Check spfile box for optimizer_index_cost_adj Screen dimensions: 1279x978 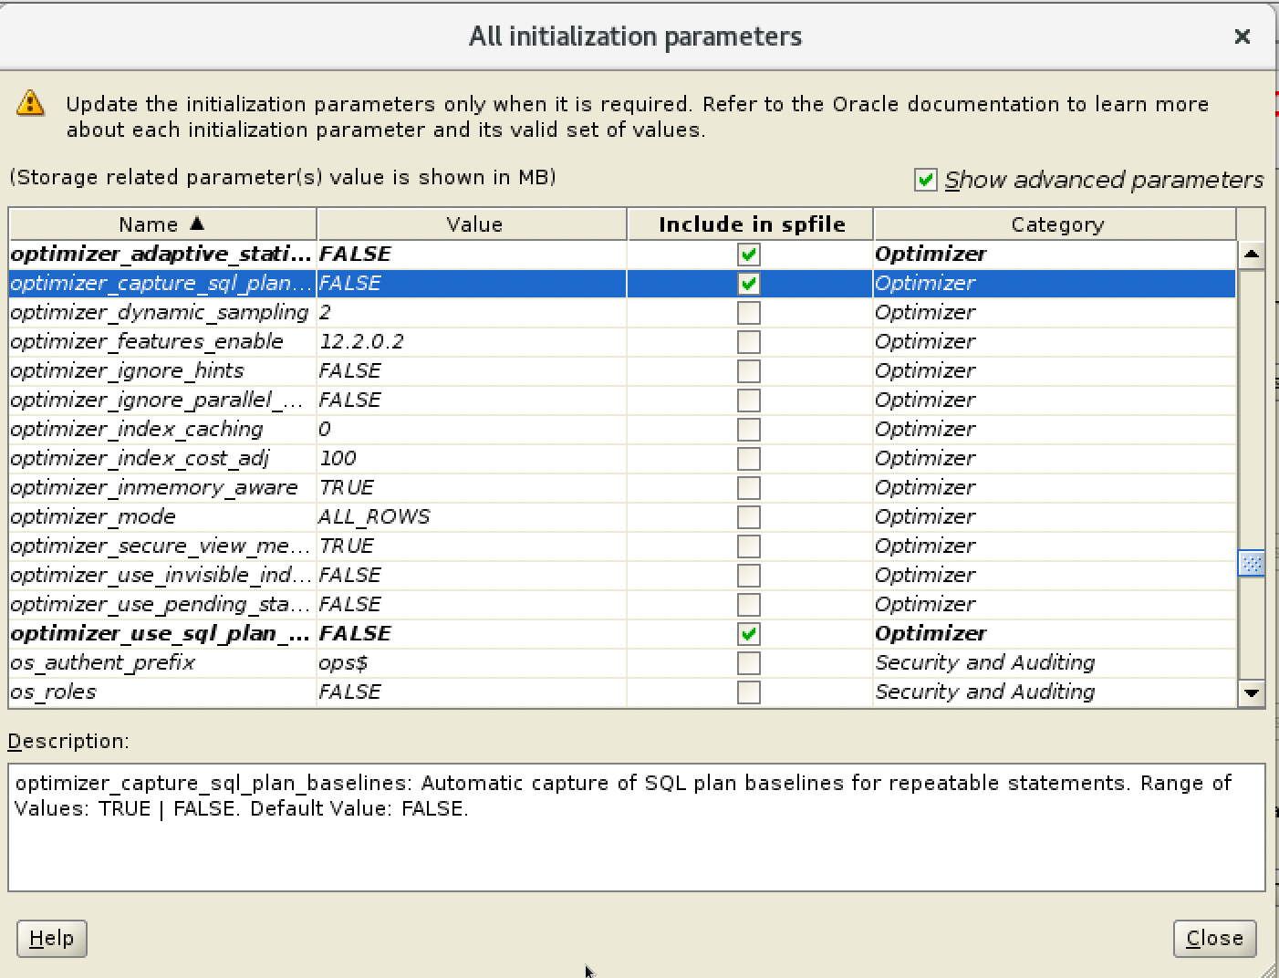[x=749, y=459]
